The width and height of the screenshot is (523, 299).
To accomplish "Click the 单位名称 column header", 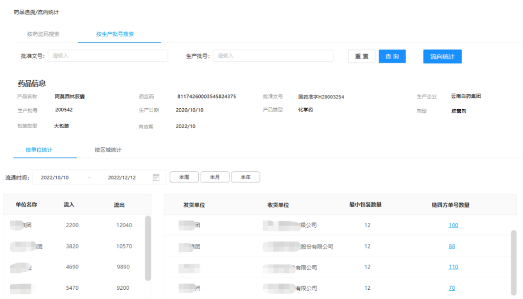I will [x=27, y=205].
